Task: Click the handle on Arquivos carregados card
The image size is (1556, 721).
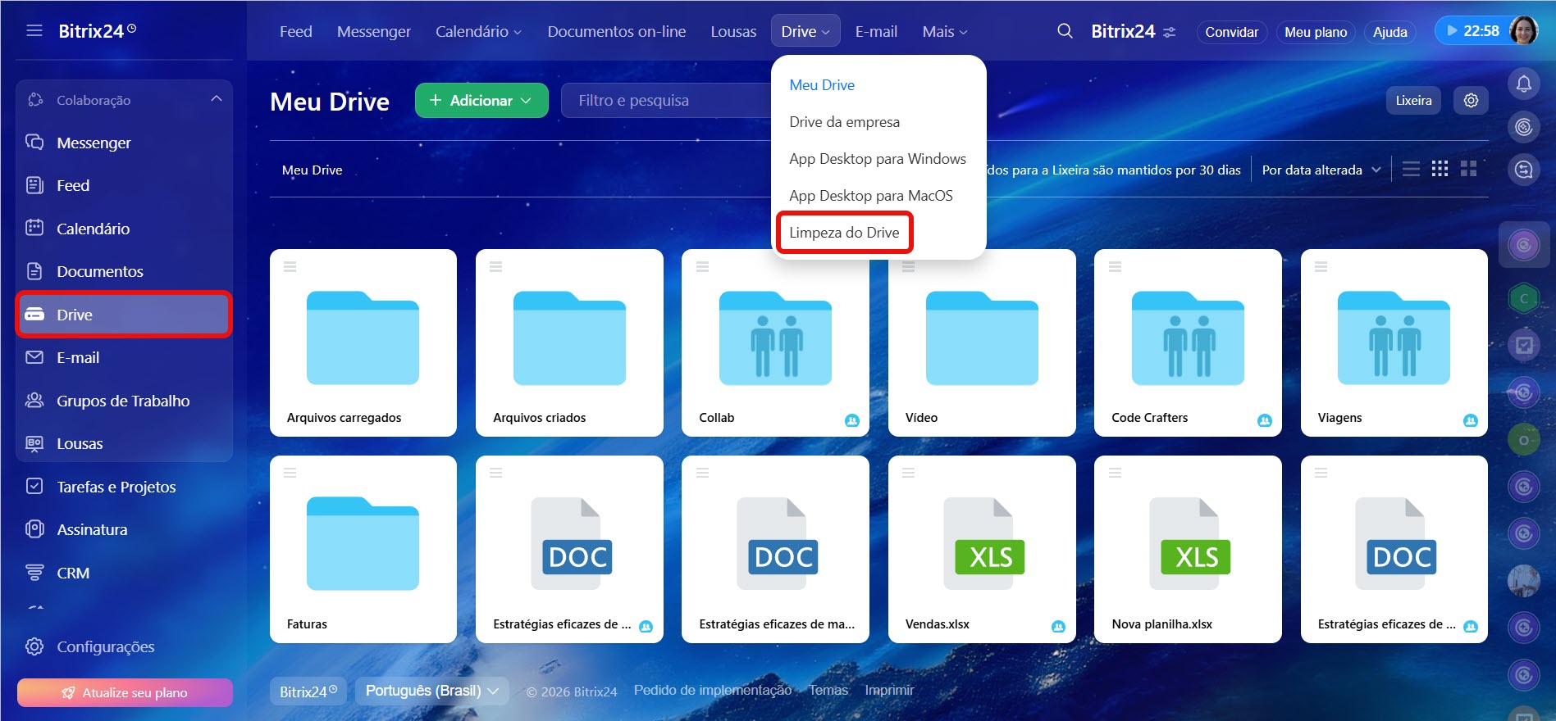Action: (290, 266)
